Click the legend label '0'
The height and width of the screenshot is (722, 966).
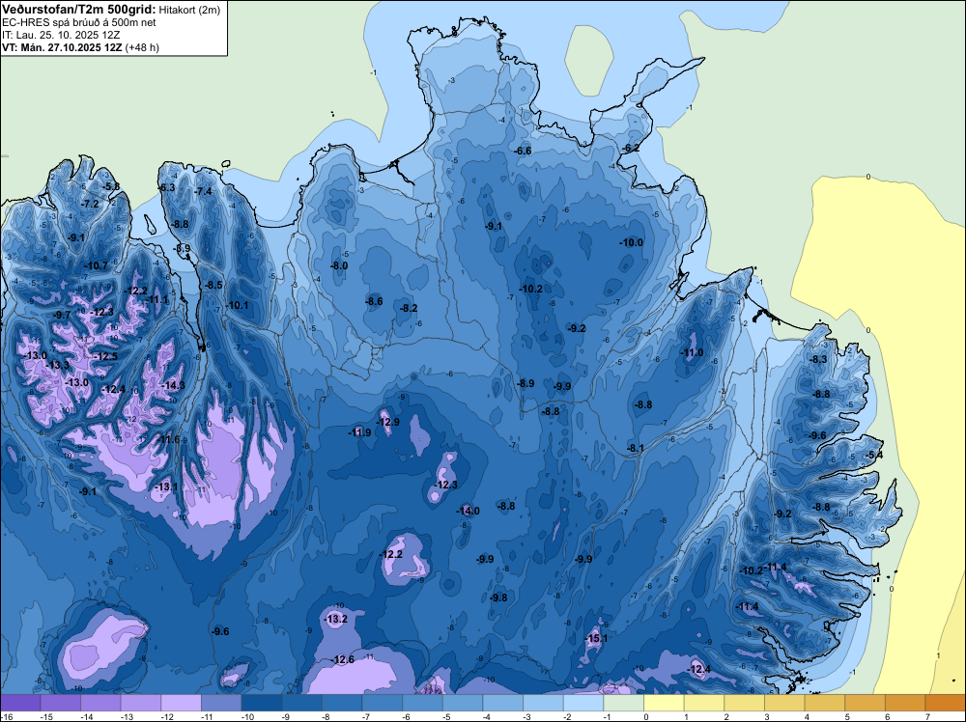coord(646,717)
